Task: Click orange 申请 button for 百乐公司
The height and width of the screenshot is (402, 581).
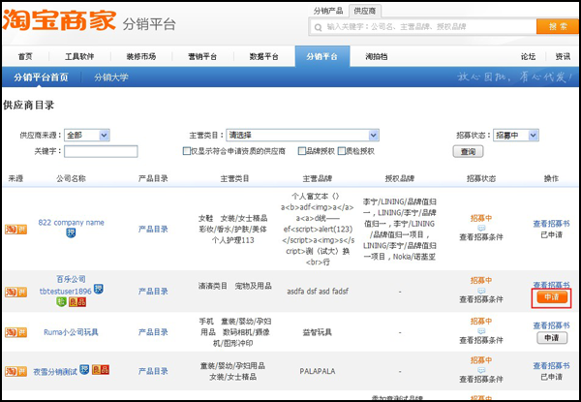Action: tap(552, 297)
